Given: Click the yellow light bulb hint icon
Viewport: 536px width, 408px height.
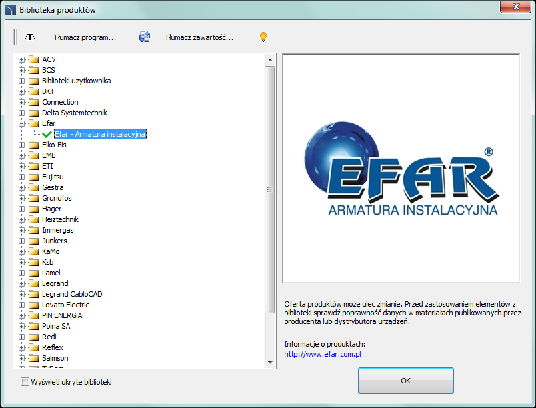Looking at the screenshot, I should pos(263,37).
